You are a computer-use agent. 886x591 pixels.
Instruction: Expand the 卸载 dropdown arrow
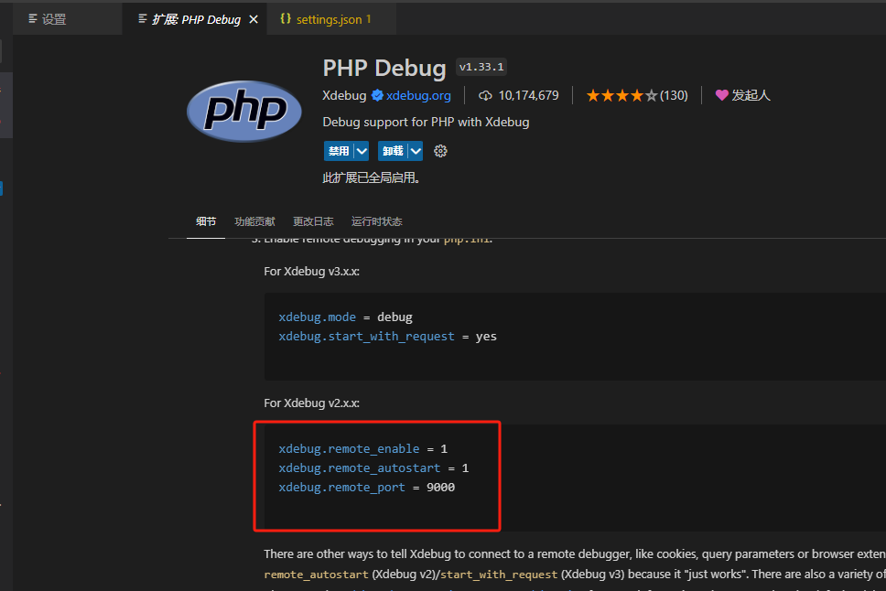click(416, 151)
